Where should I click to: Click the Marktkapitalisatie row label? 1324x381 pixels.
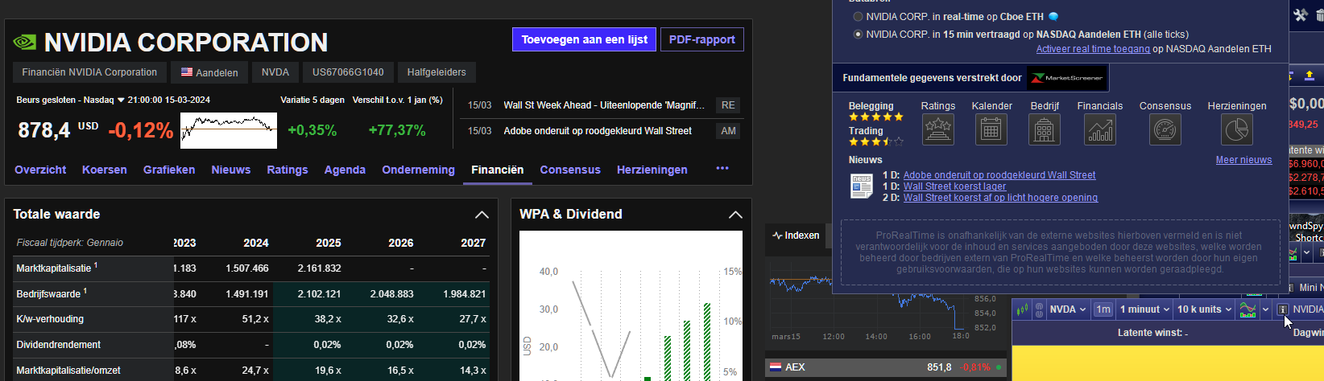(x=53, y=268)
